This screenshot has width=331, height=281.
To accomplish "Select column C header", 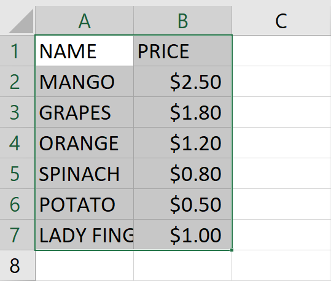I will pyautogui.click(x=281, y=21).
